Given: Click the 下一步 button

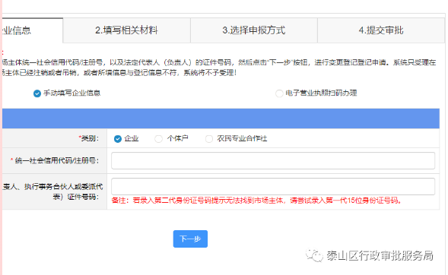Looking at the screenshot, I should (190, 239).
